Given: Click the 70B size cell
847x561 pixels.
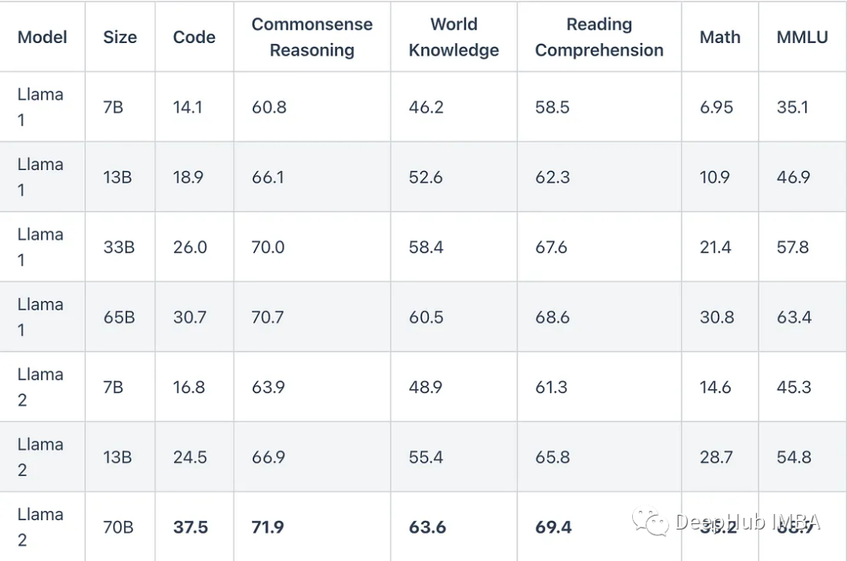Looking at the screenshot, I should (x=118, y=527).
